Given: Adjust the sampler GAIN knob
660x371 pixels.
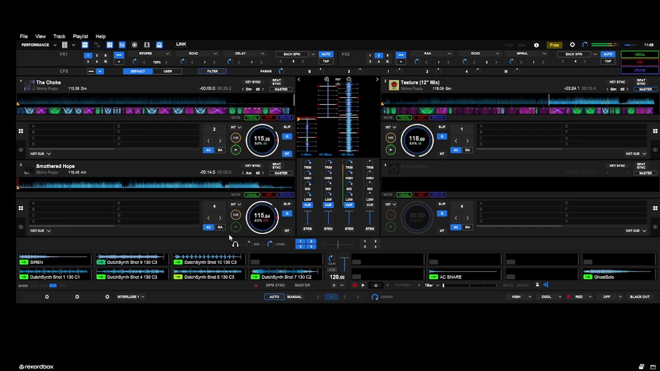Looking at the screenshot, I should [332, 258].
